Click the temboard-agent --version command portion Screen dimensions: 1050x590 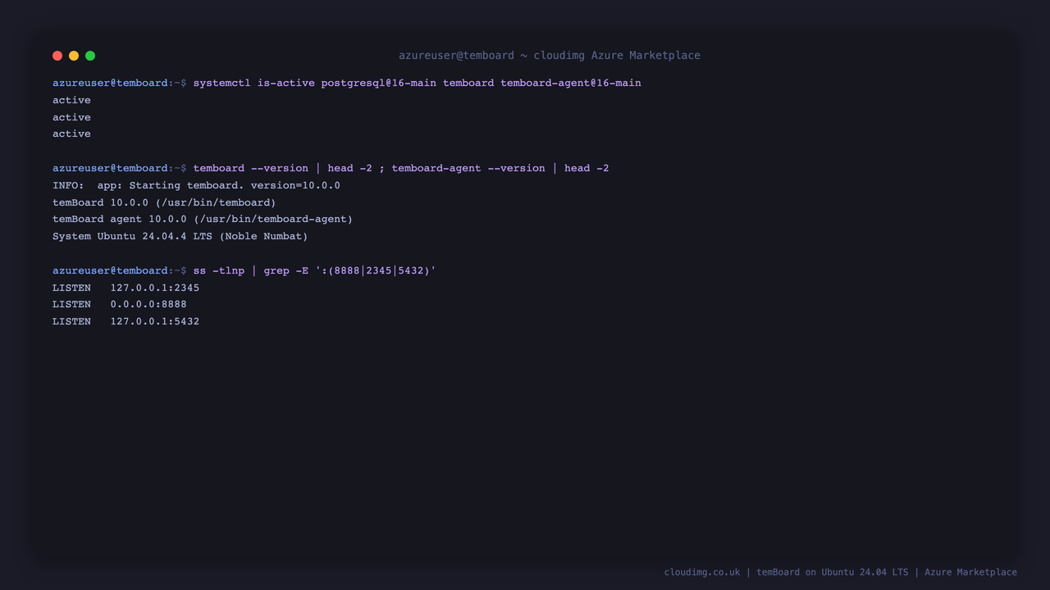(468, 168)
